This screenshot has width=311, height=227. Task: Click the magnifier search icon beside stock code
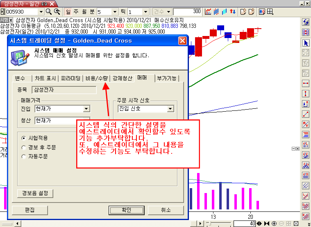49,11
